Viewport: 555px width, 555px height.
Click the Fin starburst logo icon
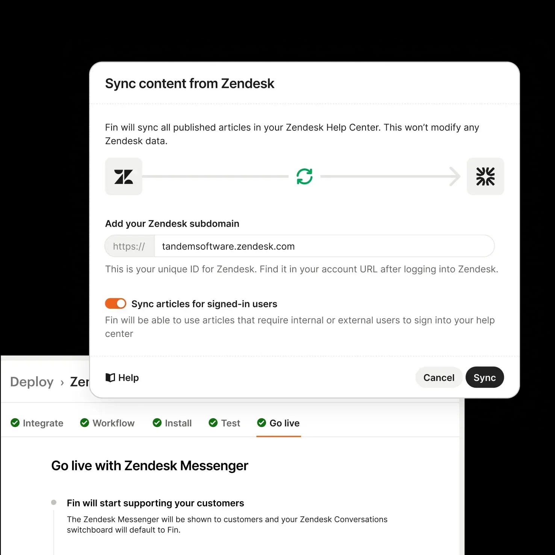pyautogui.click(x=485, y=176)
